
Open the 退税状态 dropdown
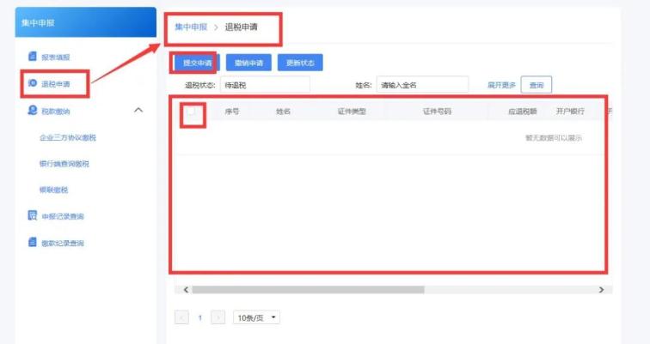point(266,85)
